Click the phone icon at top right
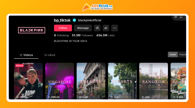 coord(181,17)
